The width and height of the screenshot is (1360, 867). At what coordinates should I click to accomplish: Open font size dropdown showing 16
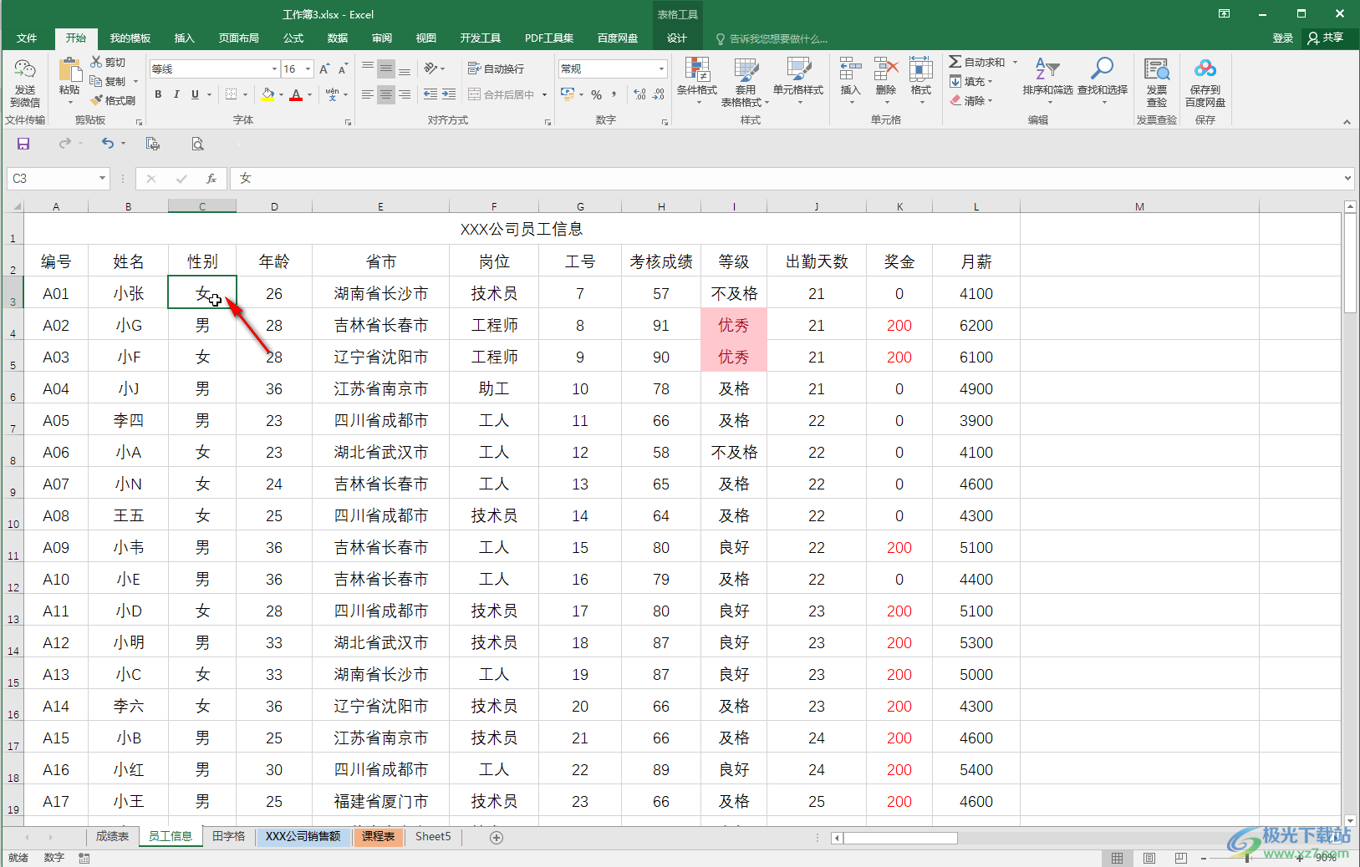pos(308,69)
